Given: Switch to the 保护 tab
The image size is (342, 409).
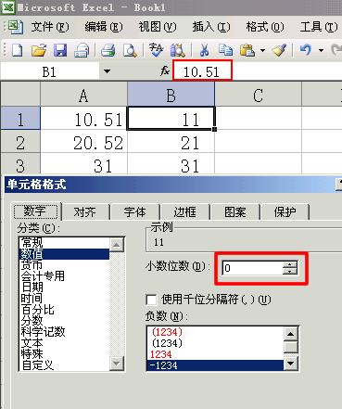Looking at the screenshot, I should [285, 212].
